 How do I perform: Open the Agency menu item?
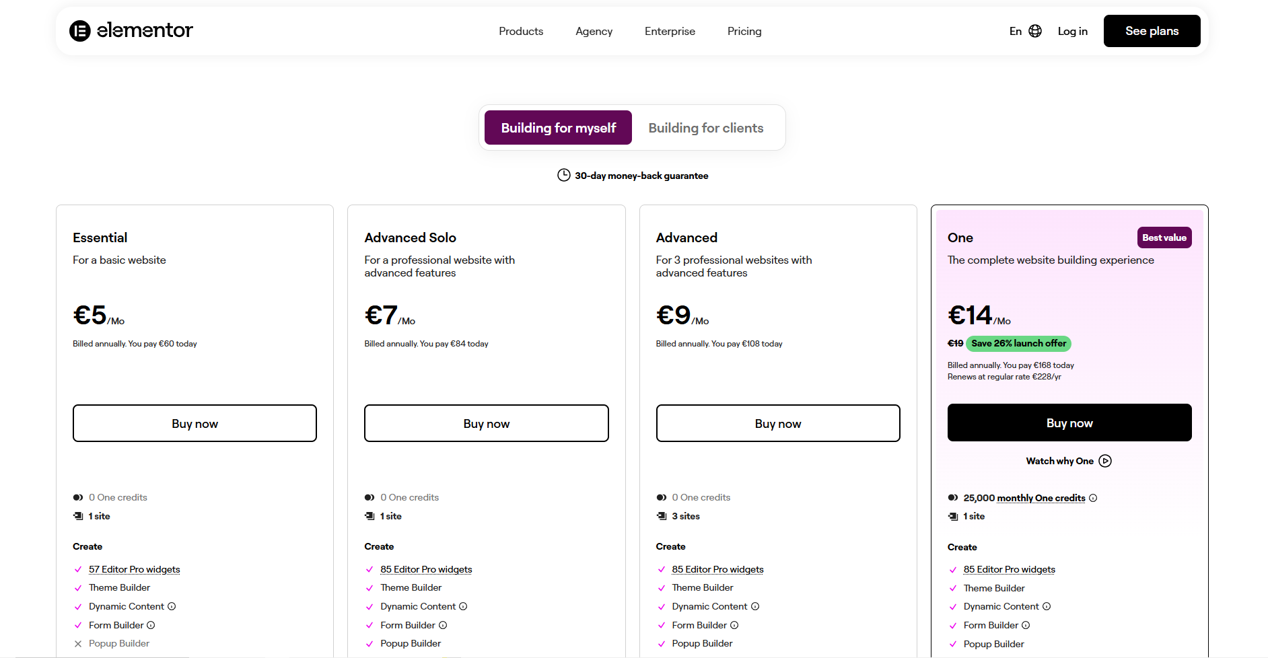click(x=594, y=31)
